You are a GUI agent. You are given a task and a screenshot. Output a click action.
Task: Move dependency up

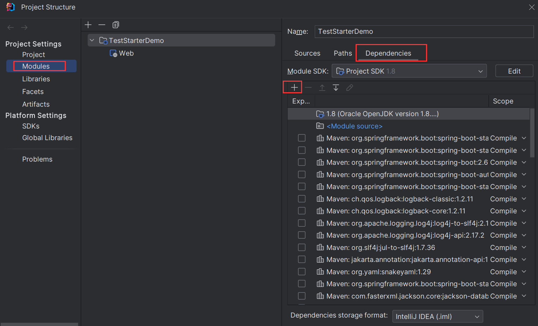click(322, 87)
